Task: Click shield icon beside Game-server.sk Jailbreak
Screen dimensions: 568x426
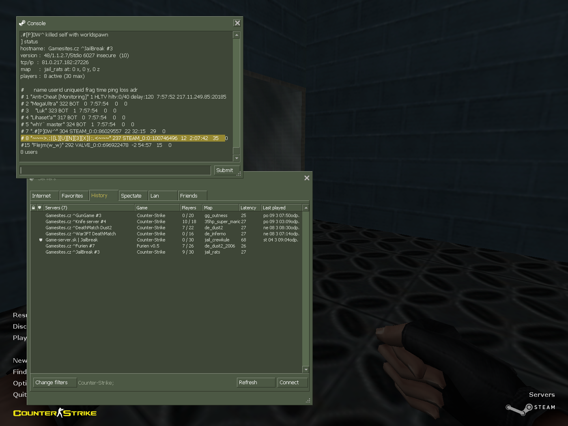Action: point(41,240)
